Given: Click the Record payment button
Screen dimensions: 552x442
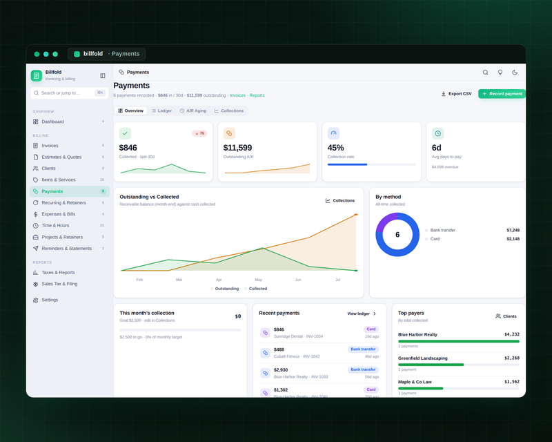Looking at the screenshot, I should (502, 94).
